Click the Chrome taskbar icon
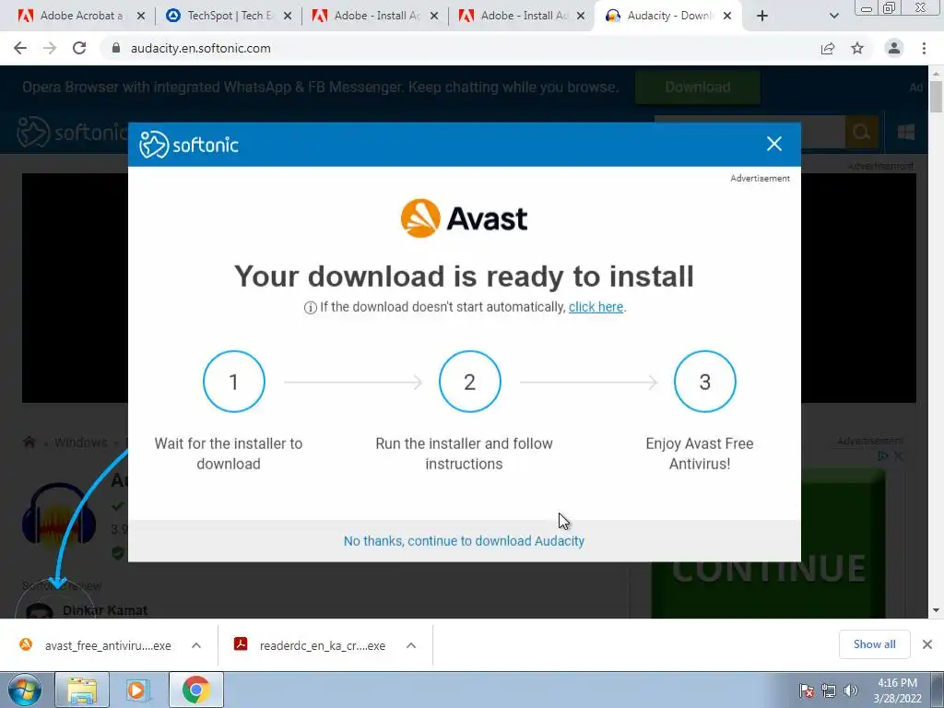Viewport: 944px width, 708px height. (x=196, y=690)
